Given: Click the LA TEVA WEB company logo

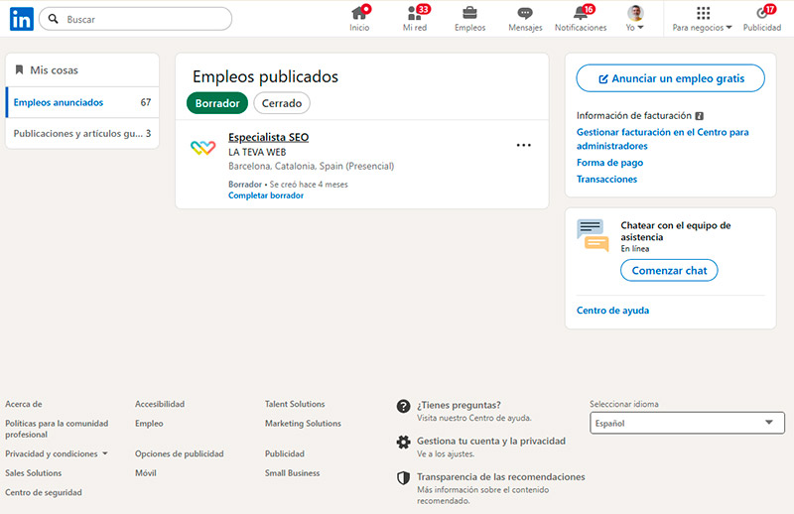Looking at the screenshot, I should (x=203, y=148).
